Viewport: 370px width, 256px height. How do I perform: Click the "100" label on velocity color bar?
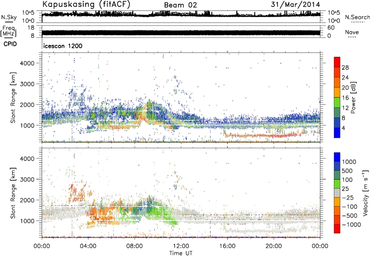coord(348,180)
